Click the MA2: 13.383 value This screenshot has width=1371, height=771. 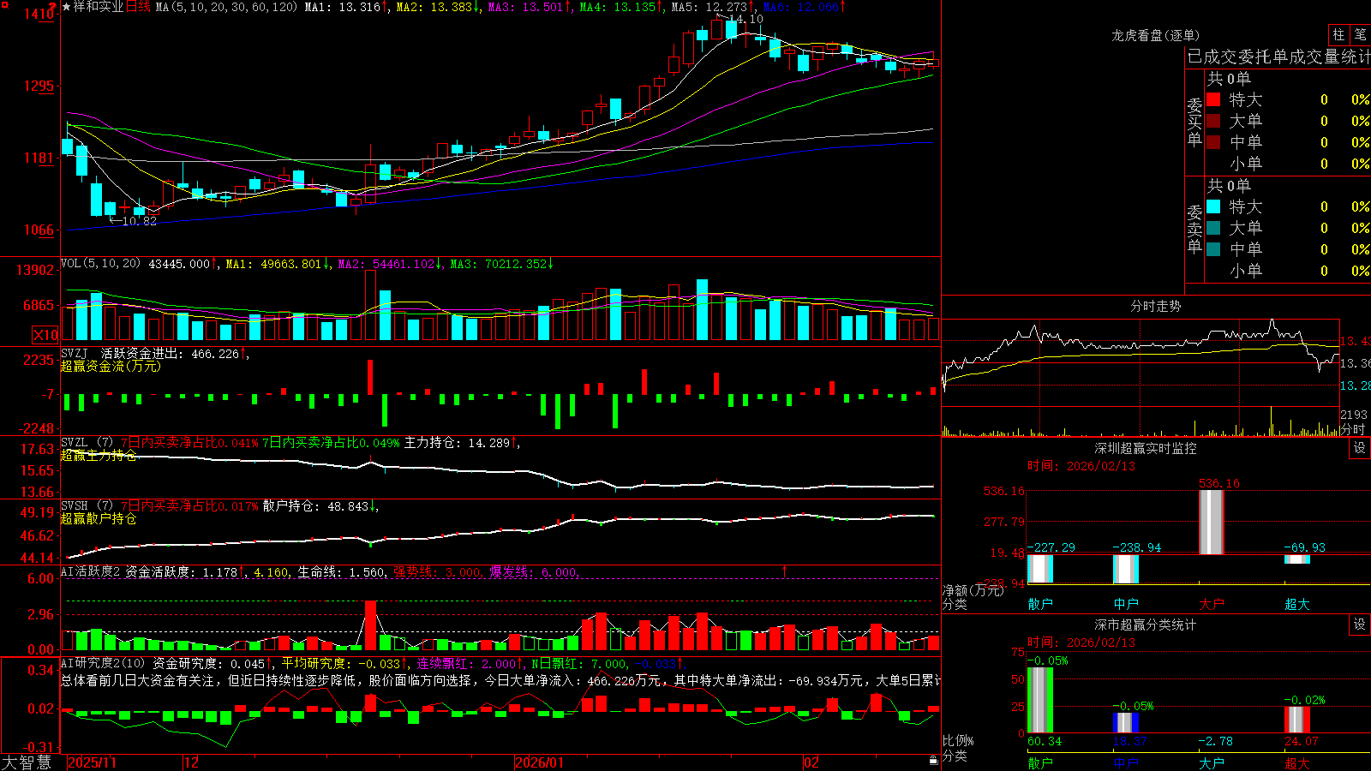434,7
